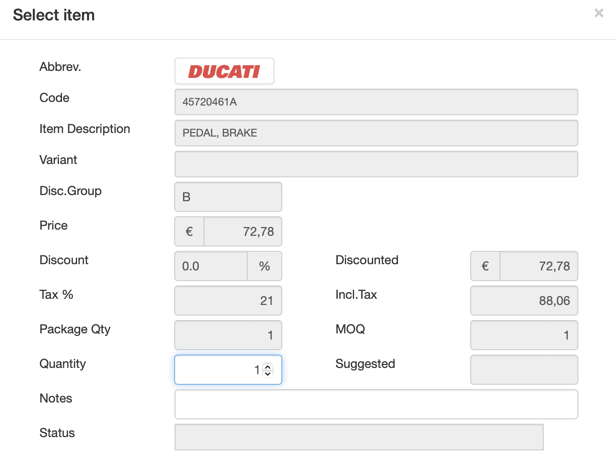
Task: Click the Package Qty field
Action: 228,335
